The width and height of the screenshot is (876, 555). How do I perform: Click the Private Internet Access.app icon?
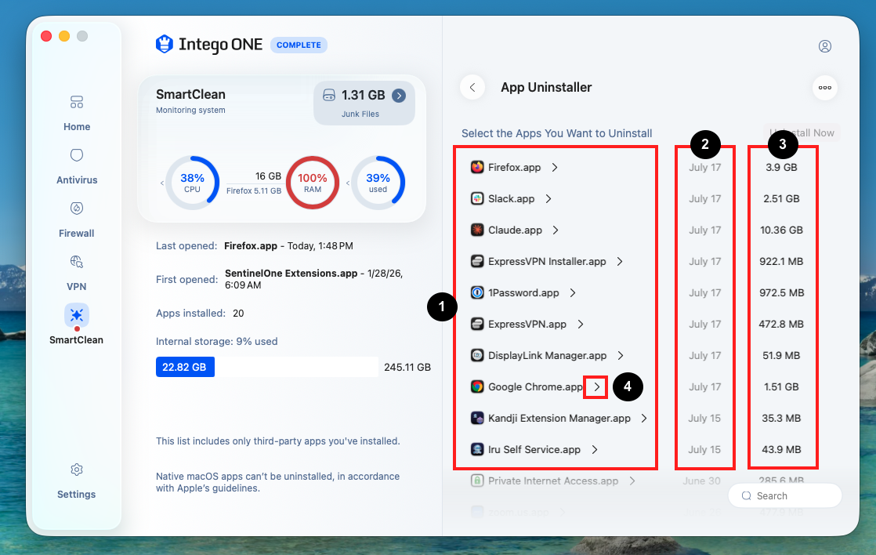point(477,480)
